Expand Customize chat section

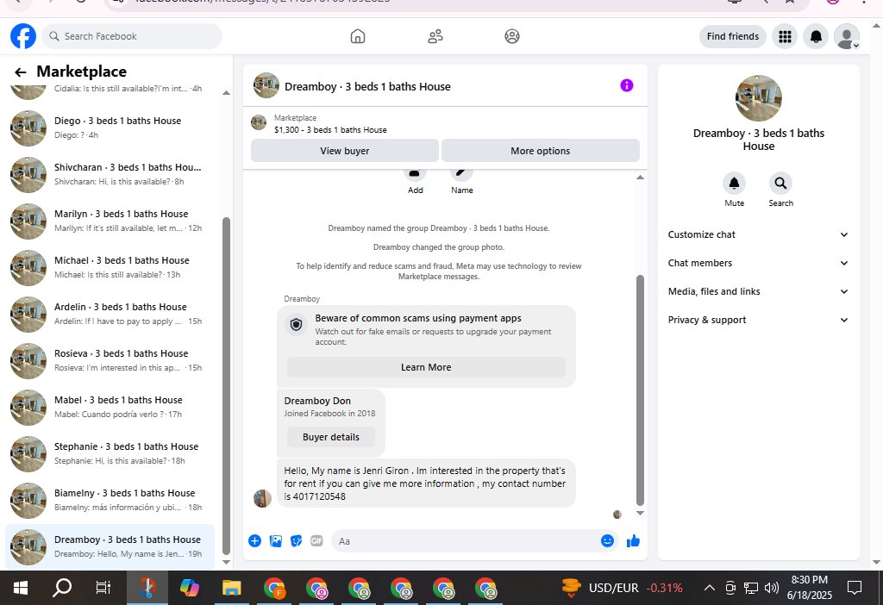[758, 234]
